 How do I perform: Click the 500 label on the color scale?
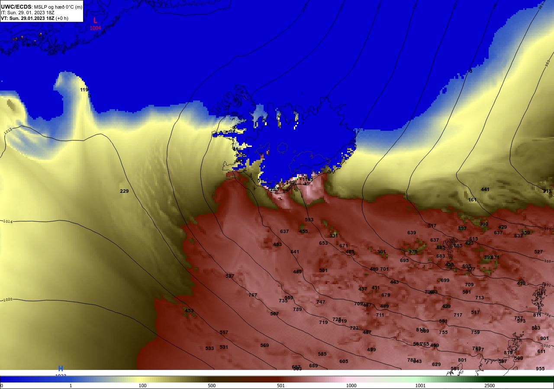click(212, 386)
